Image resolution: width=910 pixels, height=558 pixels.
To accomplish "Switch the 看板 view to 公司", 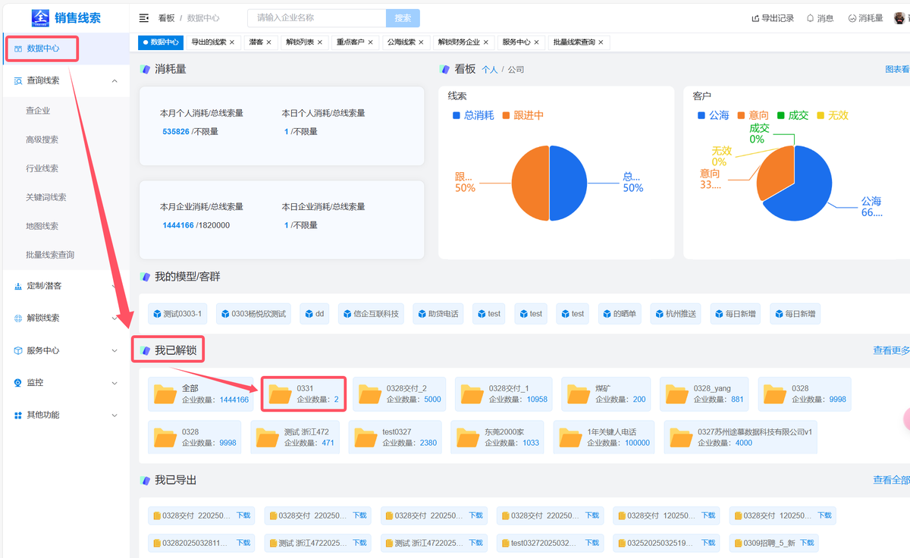I will tap(516, 70).
